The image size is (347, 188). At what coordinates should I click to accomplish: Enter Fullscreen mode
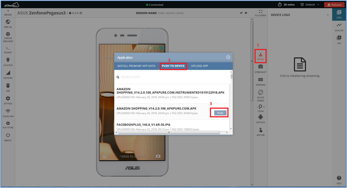pos(261,13)
